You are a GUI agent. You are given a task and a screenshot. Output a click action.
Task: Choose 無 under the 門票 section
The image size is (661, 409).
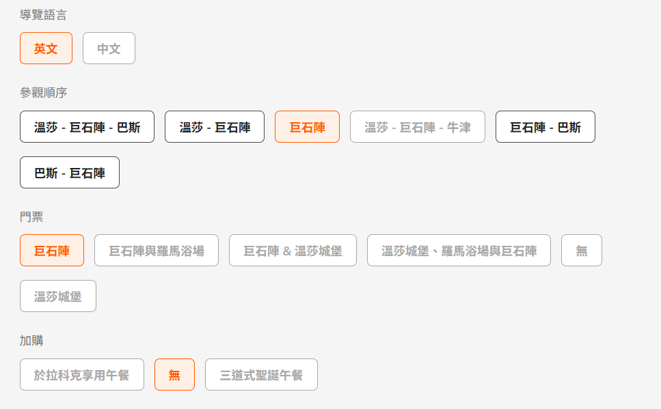[582, 251]
